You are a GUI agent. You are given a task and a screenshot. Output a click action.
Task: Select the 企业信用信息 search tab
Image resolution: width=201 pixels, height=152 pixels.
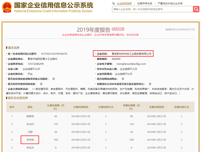click(x=124, y=3)
